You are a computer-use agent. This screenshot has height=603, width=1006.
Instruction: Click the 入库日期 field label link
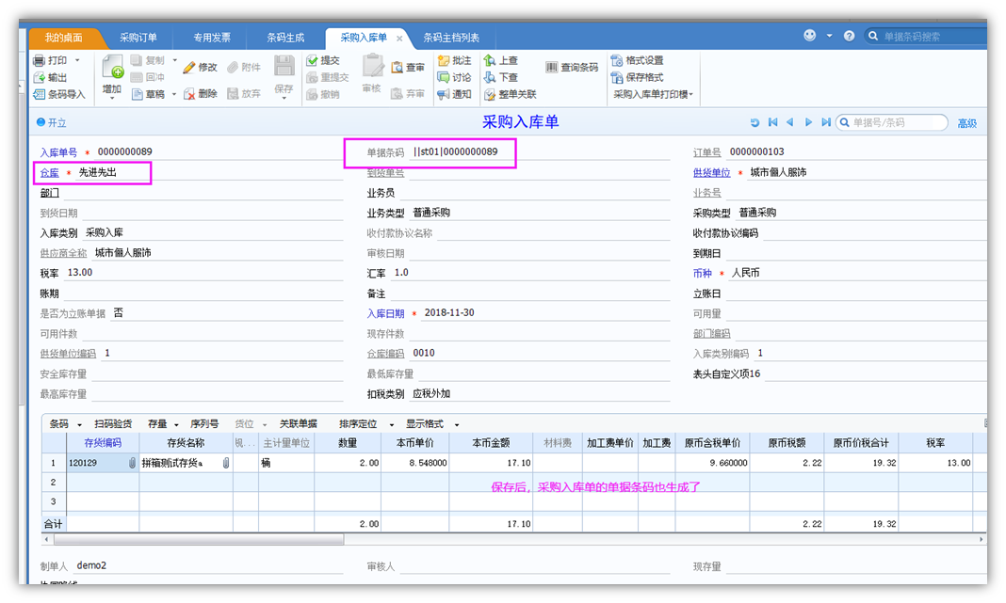[385, 313]
